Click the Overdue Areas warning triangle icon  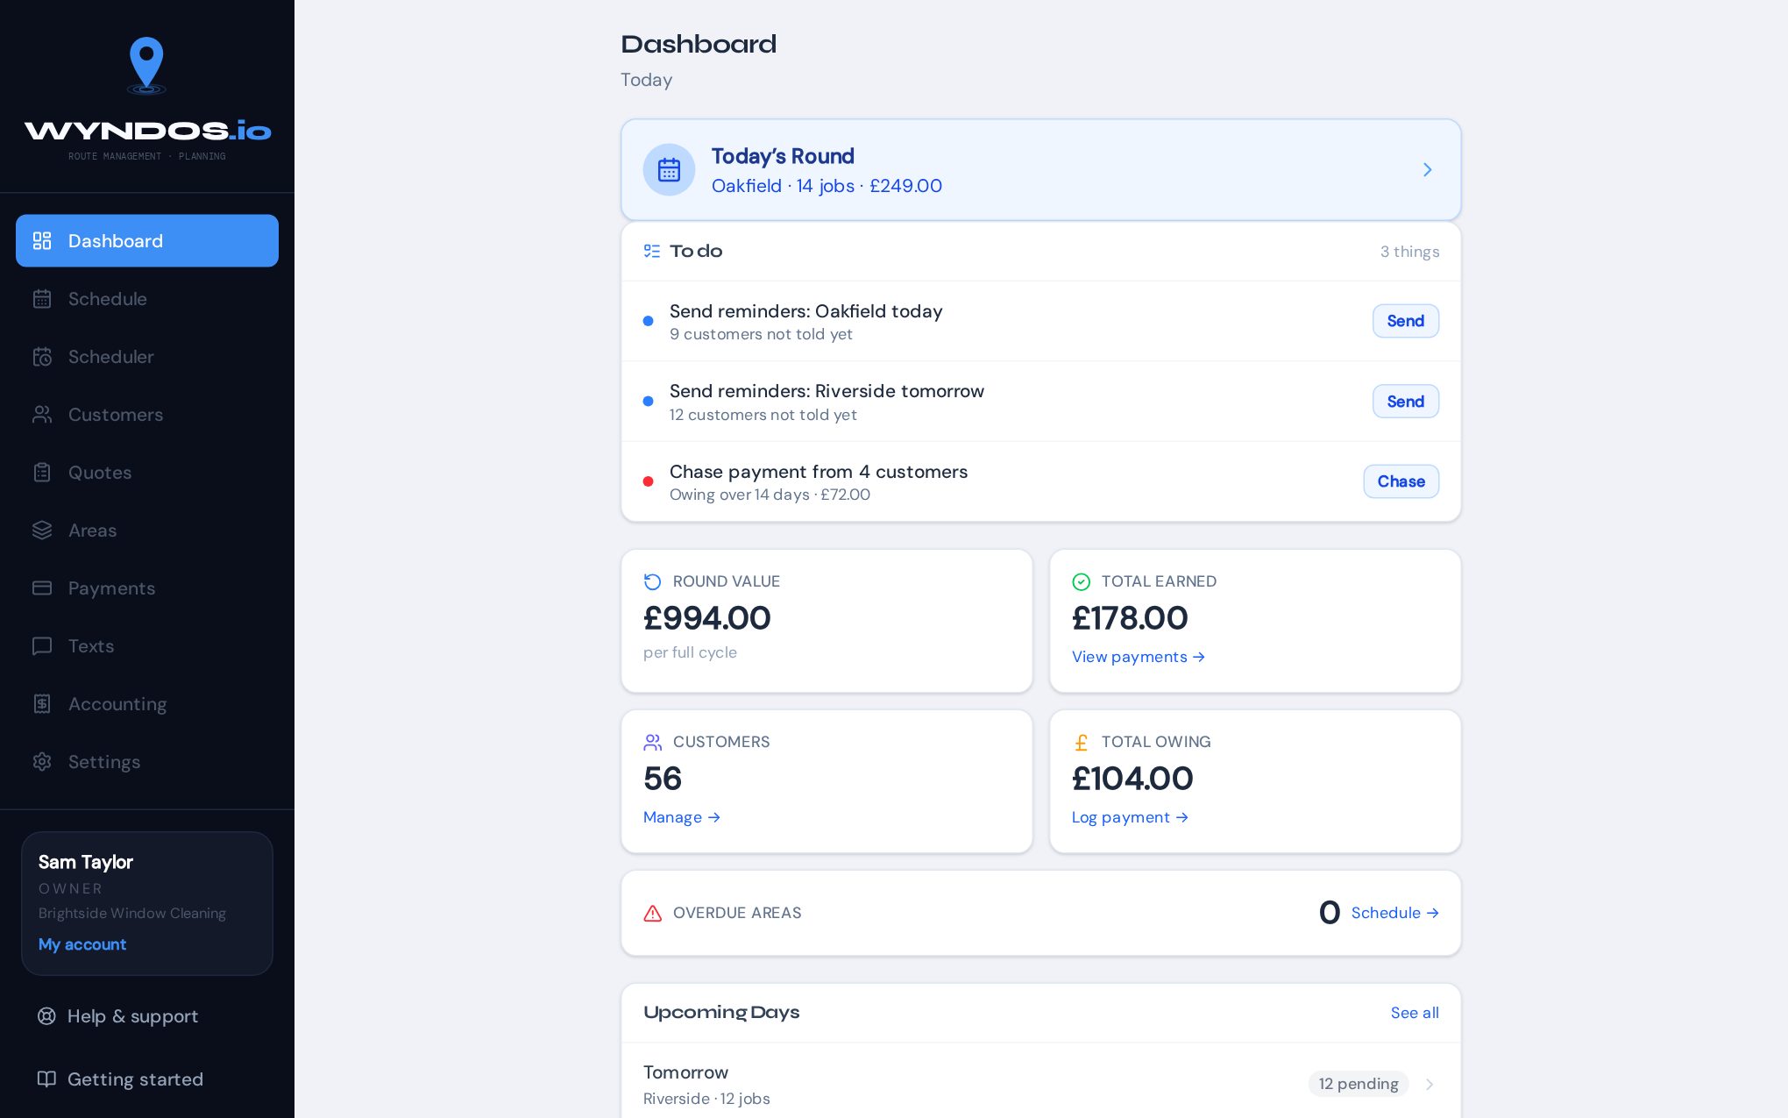(653, 914)
